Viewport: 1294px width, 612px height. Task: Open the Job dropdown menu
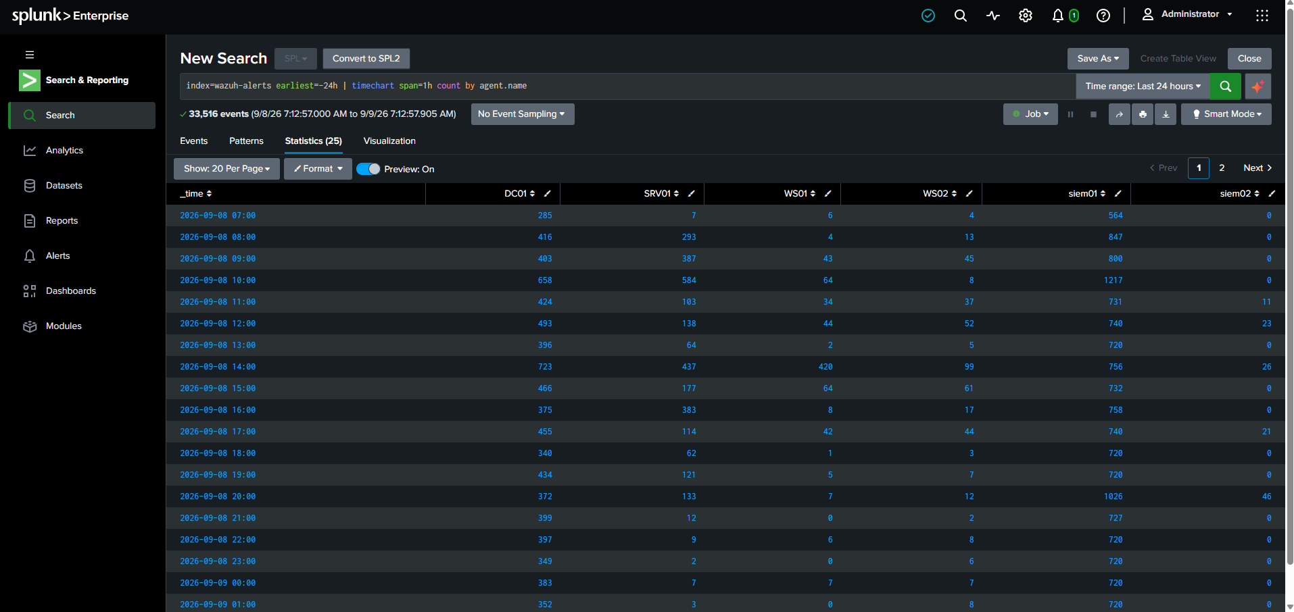pyautogui.click(x=1030, y=114)
